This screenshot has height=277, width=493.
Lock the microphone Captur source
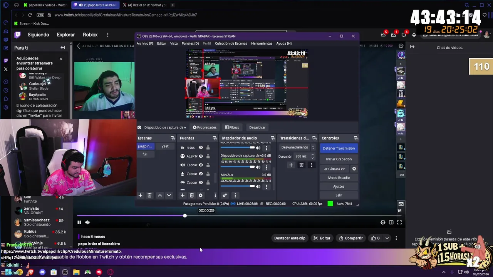[208, 174]
